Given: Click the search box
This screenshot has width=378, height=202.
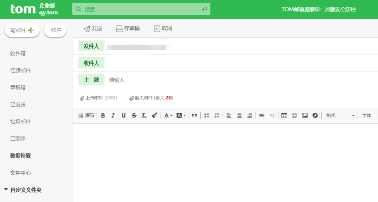Looking at the screenshot, I should point(141,9).
